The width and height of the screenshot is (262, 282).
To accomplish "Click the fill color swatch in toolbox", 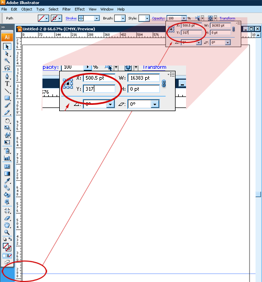I will pyautogui.click(x=6, y=246).
